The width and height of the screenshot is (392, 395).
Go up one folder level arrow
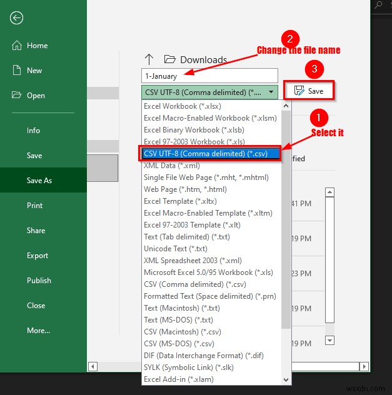tap(149, 59)
